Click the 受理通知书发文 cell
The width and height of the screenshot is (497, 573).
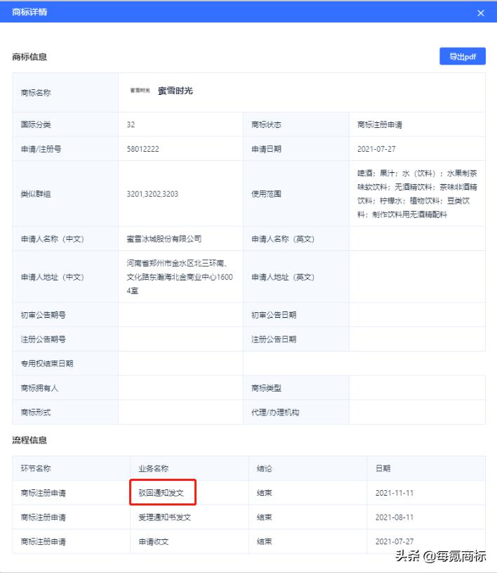(164, 517)
